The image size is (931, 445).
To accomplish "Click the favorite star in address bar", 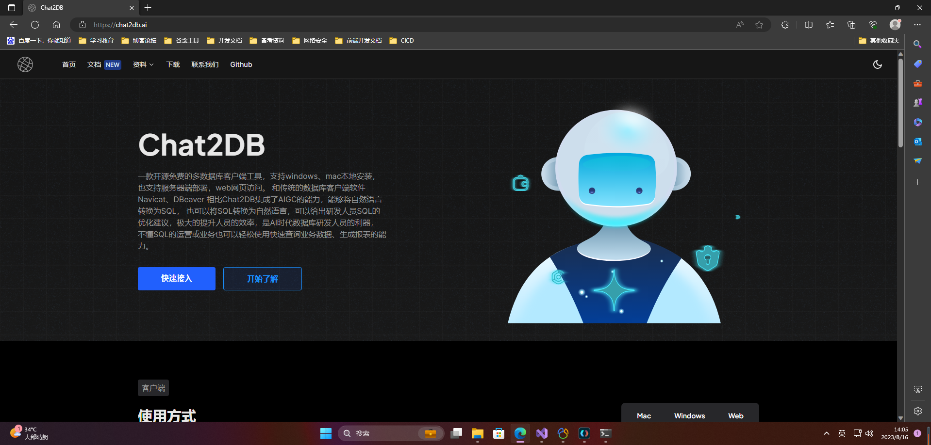I will [759, 25].
